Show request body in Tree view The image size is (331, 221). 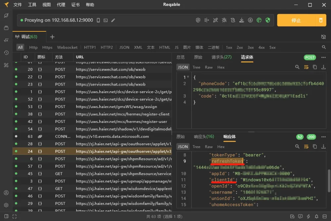(196, 67)
